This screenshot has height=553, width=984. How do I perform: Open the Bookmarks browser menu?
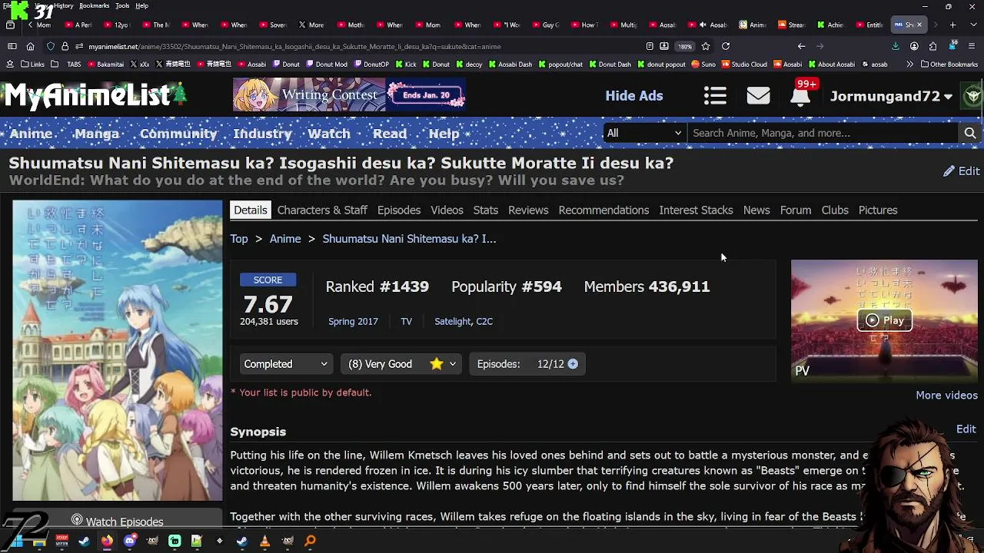click(x=94, y=5)
